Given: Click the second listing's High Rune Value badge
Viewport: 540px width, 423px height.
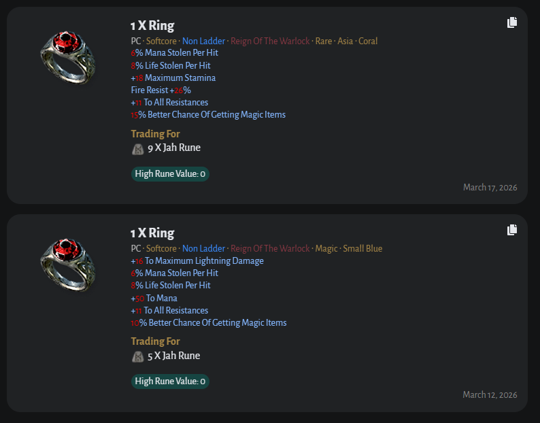Looking at the screenshot, I should [170, 382].
